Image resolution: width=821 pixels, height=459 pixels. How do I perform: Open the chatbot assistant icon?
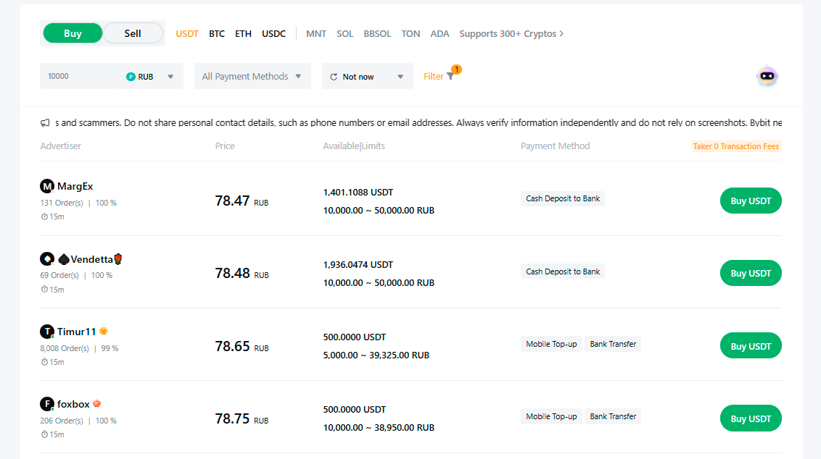[767, 75]
